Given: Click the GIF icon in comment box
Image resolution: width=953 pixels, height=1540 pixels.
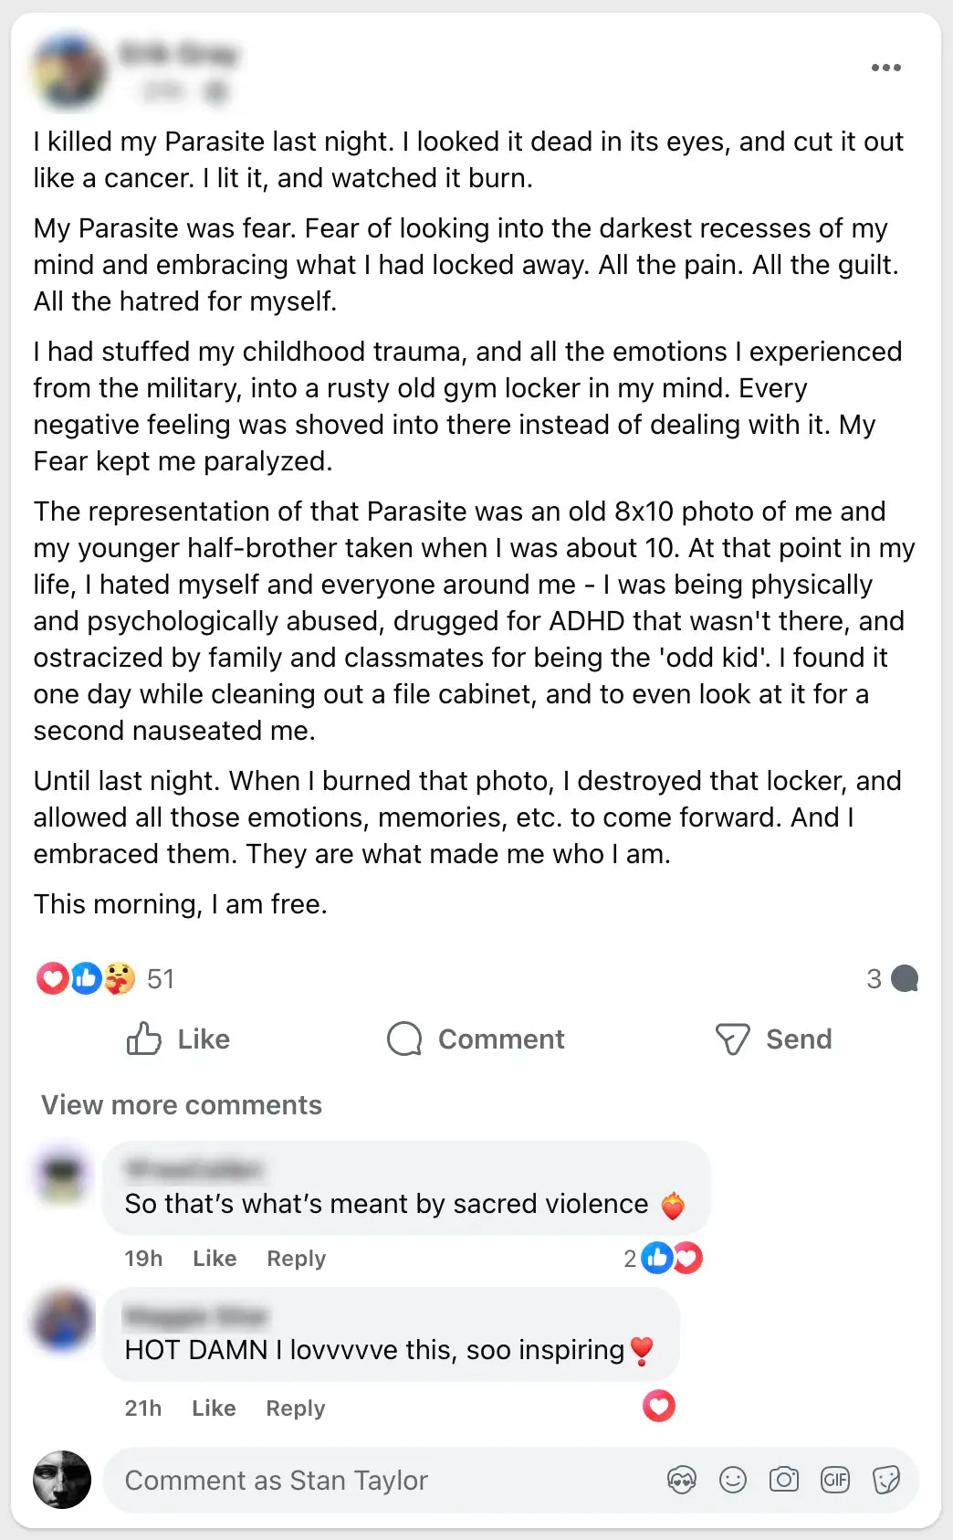Looking at the screenshot, I should (x=835, y=1480).
